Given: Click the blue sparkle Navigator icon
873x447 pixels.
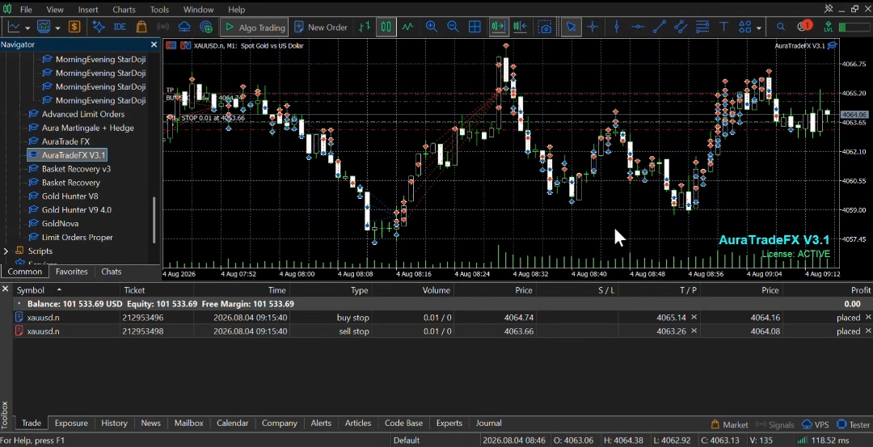Looking at the screenshot, I should 99,27.
